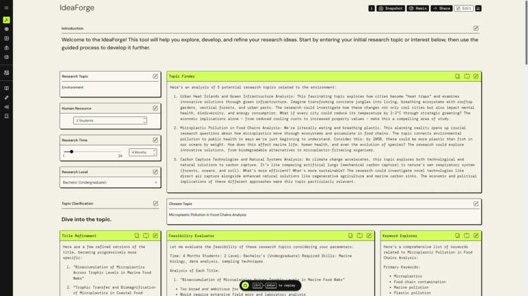
Task: Click the Snapshot button
Action: pos(390,8)
